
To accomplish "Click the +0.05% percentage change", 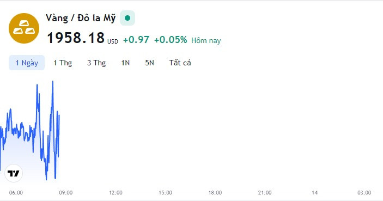I will [x=171, y=40].
